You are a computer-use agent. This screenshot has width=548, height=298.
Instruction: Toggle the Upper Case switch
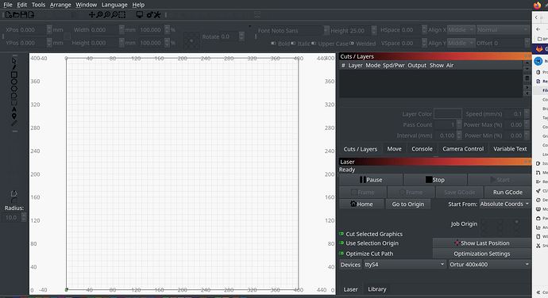click(x=314, y=44)
